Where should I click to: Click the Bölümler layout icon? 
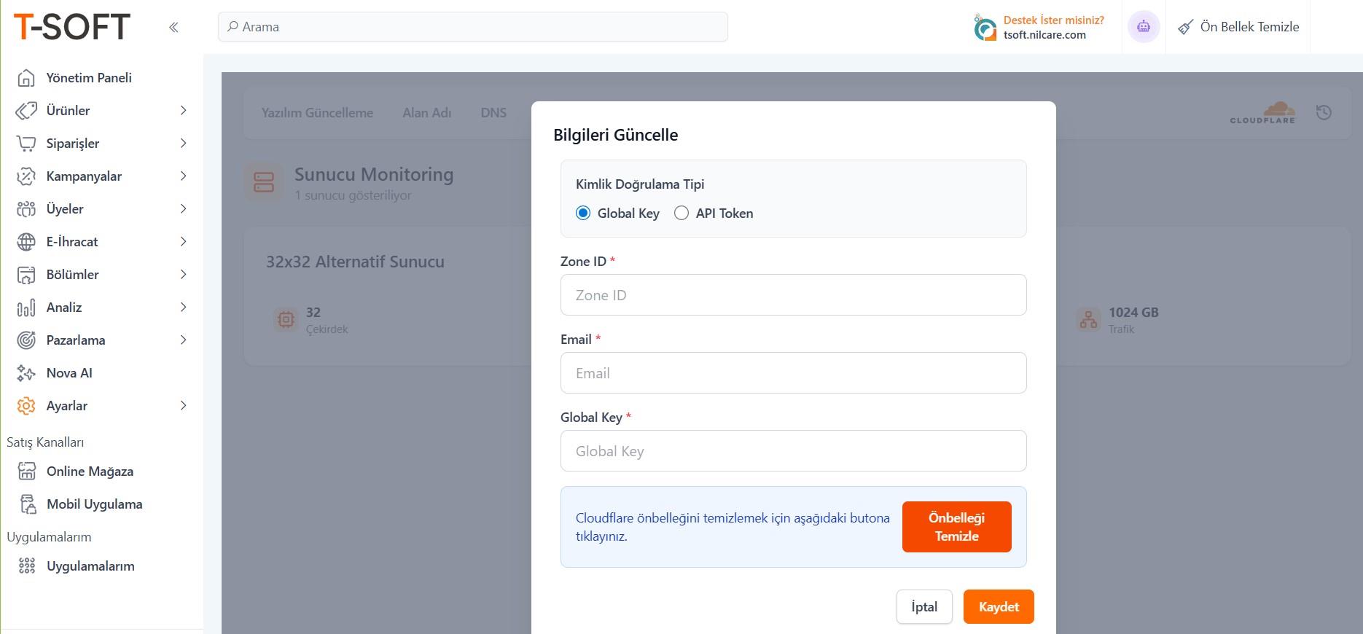(x=26, y=275)
